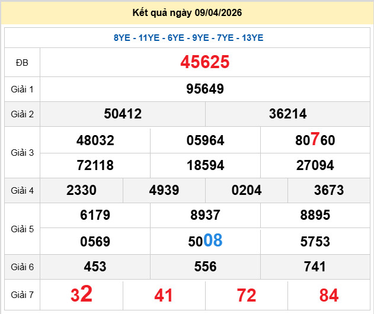
Task: Select the red Giải 7 number 84
Action: (x=329, y=295)
